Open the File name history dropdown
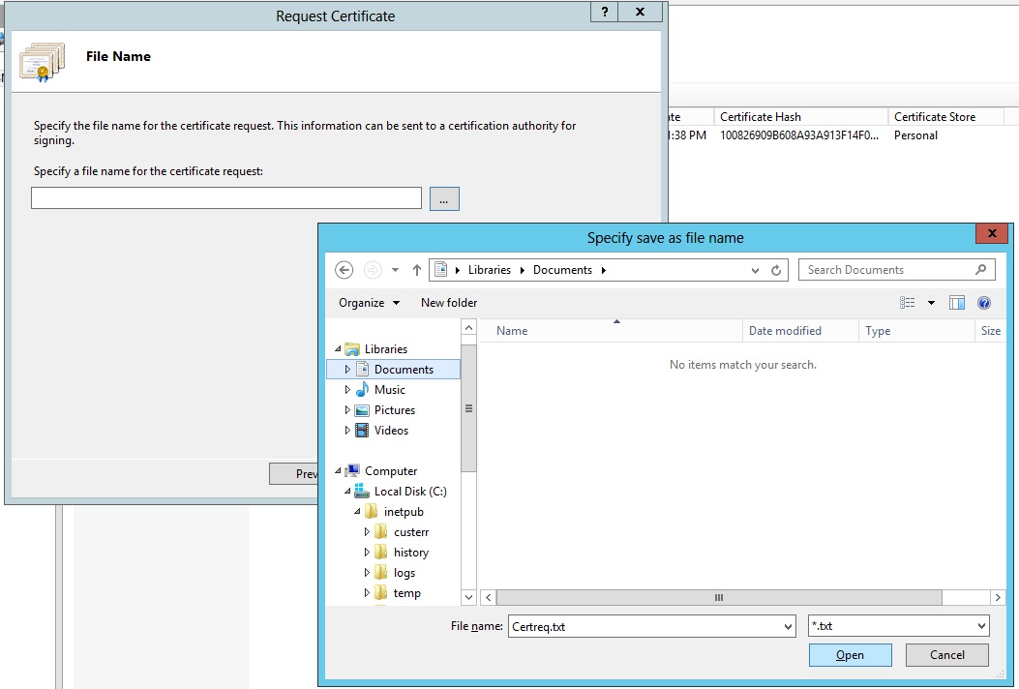Screen dimensions: 1019x689 [787, 627]
